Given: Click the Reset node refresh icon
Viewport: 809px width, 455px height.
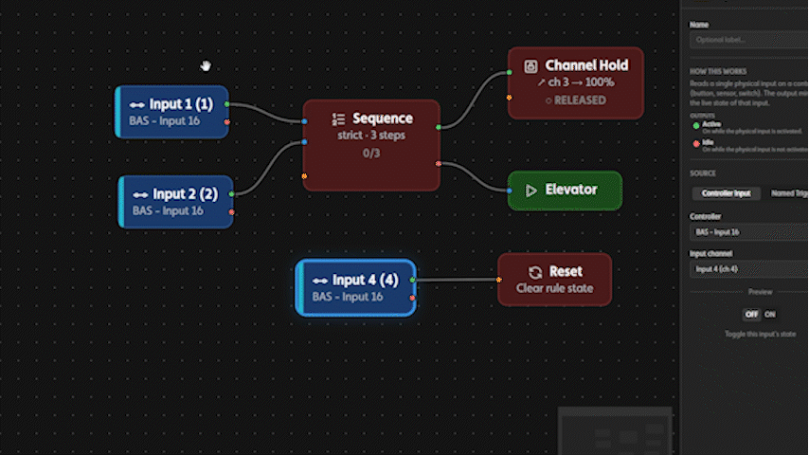Looking at the screenshot, I should pos(535,272).
